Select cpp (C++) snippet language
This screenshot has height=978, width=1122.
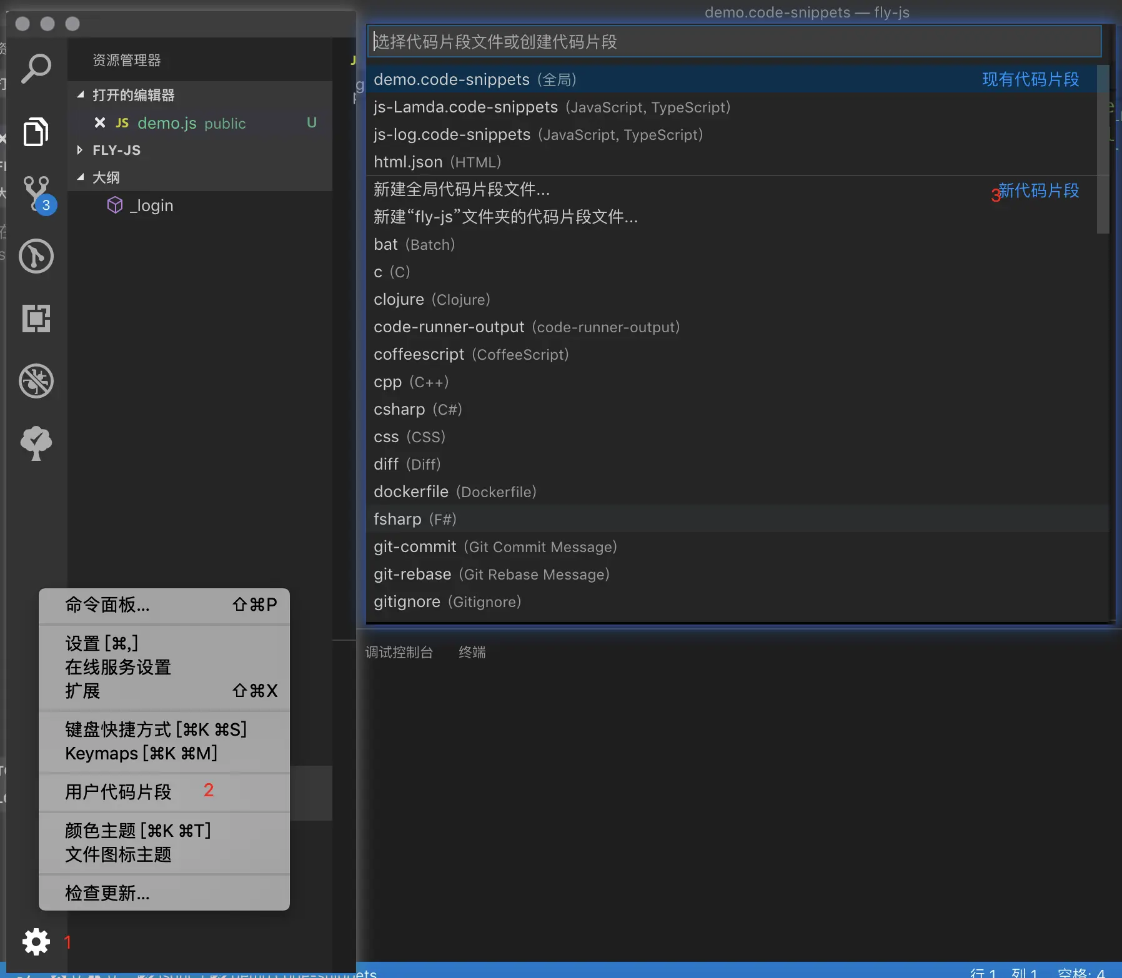(732, 382)
